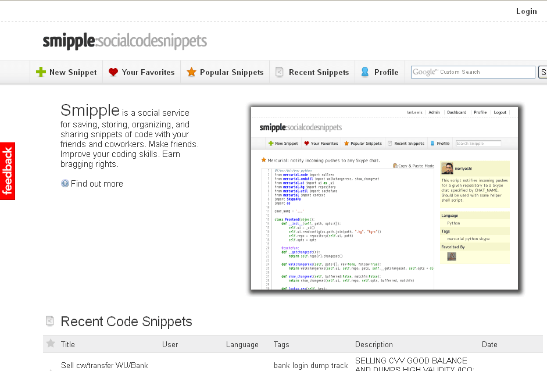547x371 pixels.
Task: Open the Smipple app screenshot thumbnail
Action: point(384,198)
